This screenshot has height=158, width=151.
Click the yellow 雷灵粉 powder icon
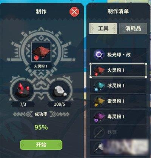coord(99,102)
